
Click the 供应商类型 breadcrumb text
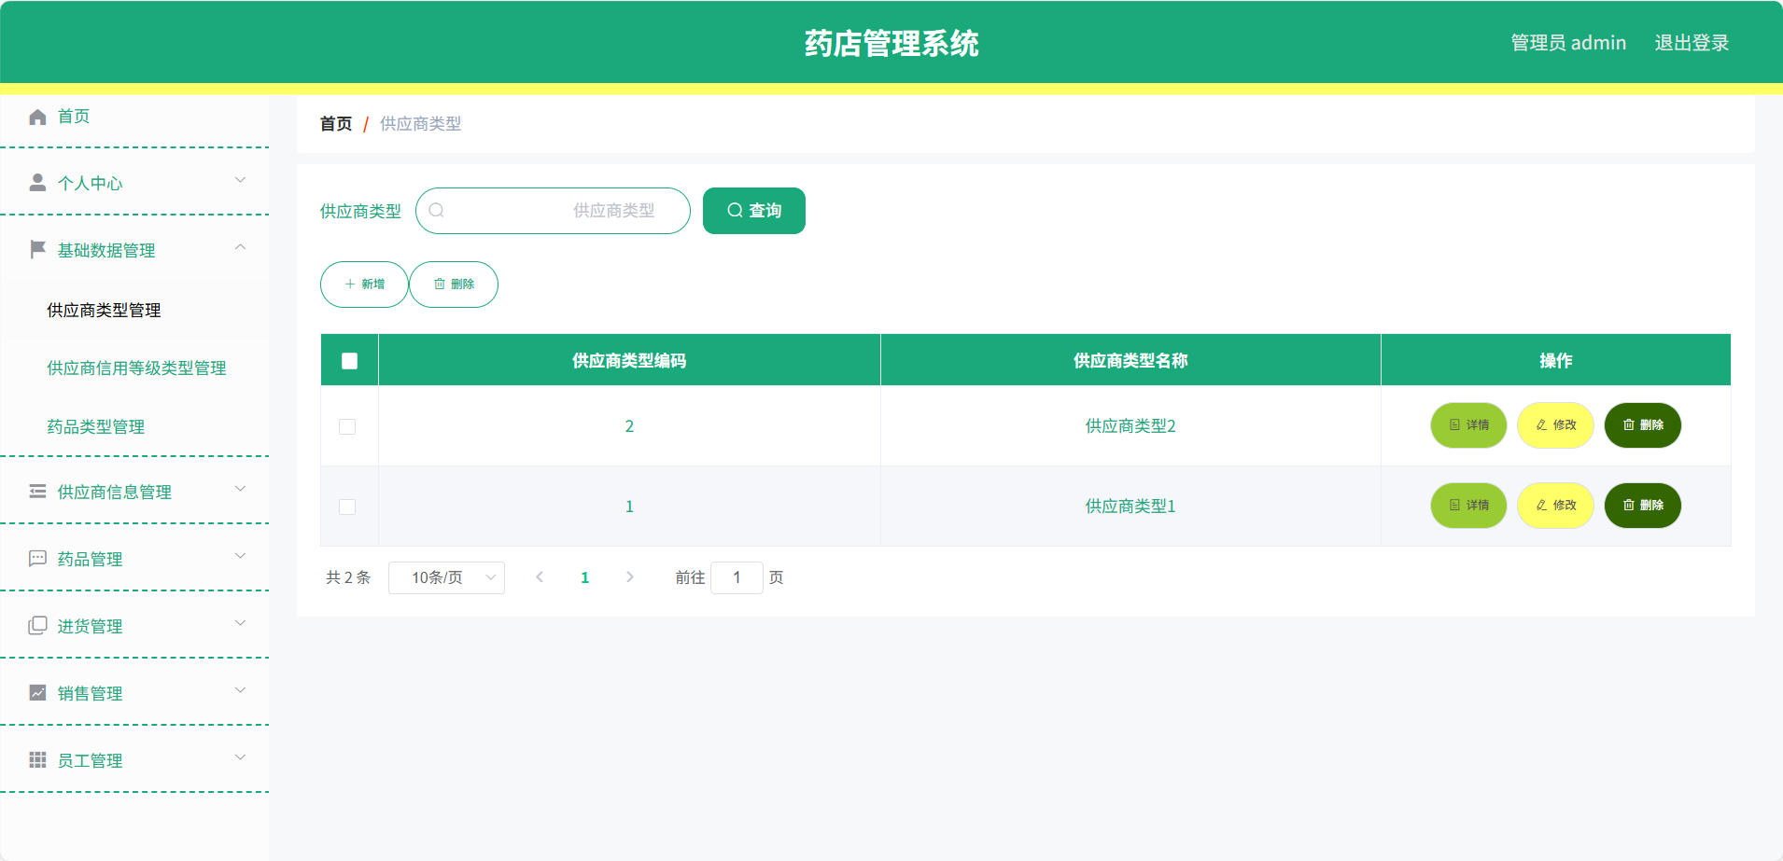coord(420,124)
